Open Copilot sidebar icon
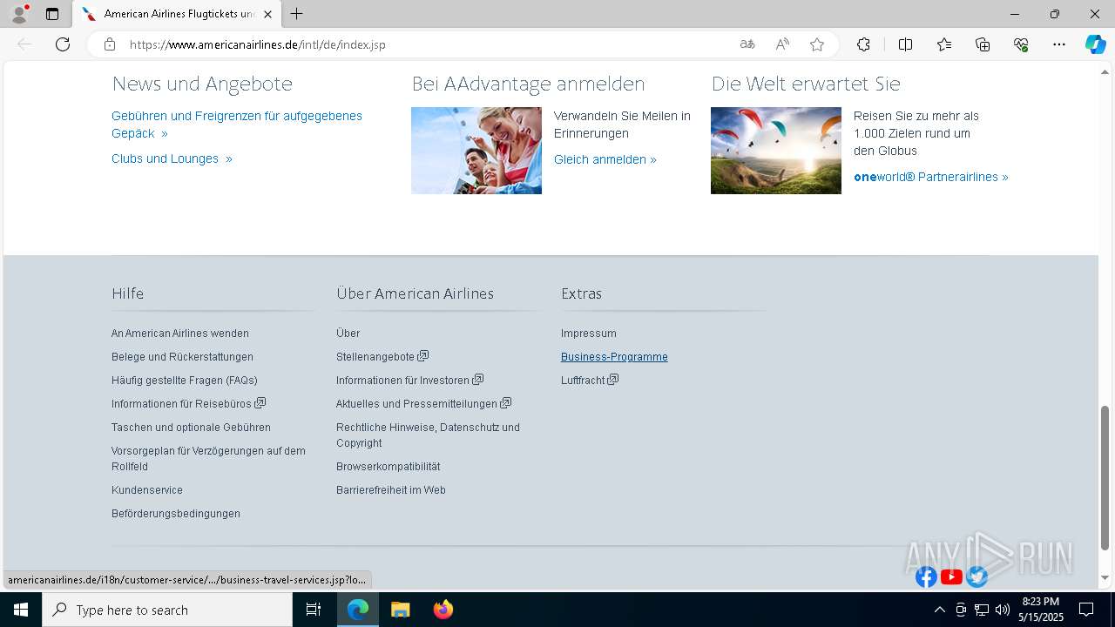 (x=1095, y=44)
